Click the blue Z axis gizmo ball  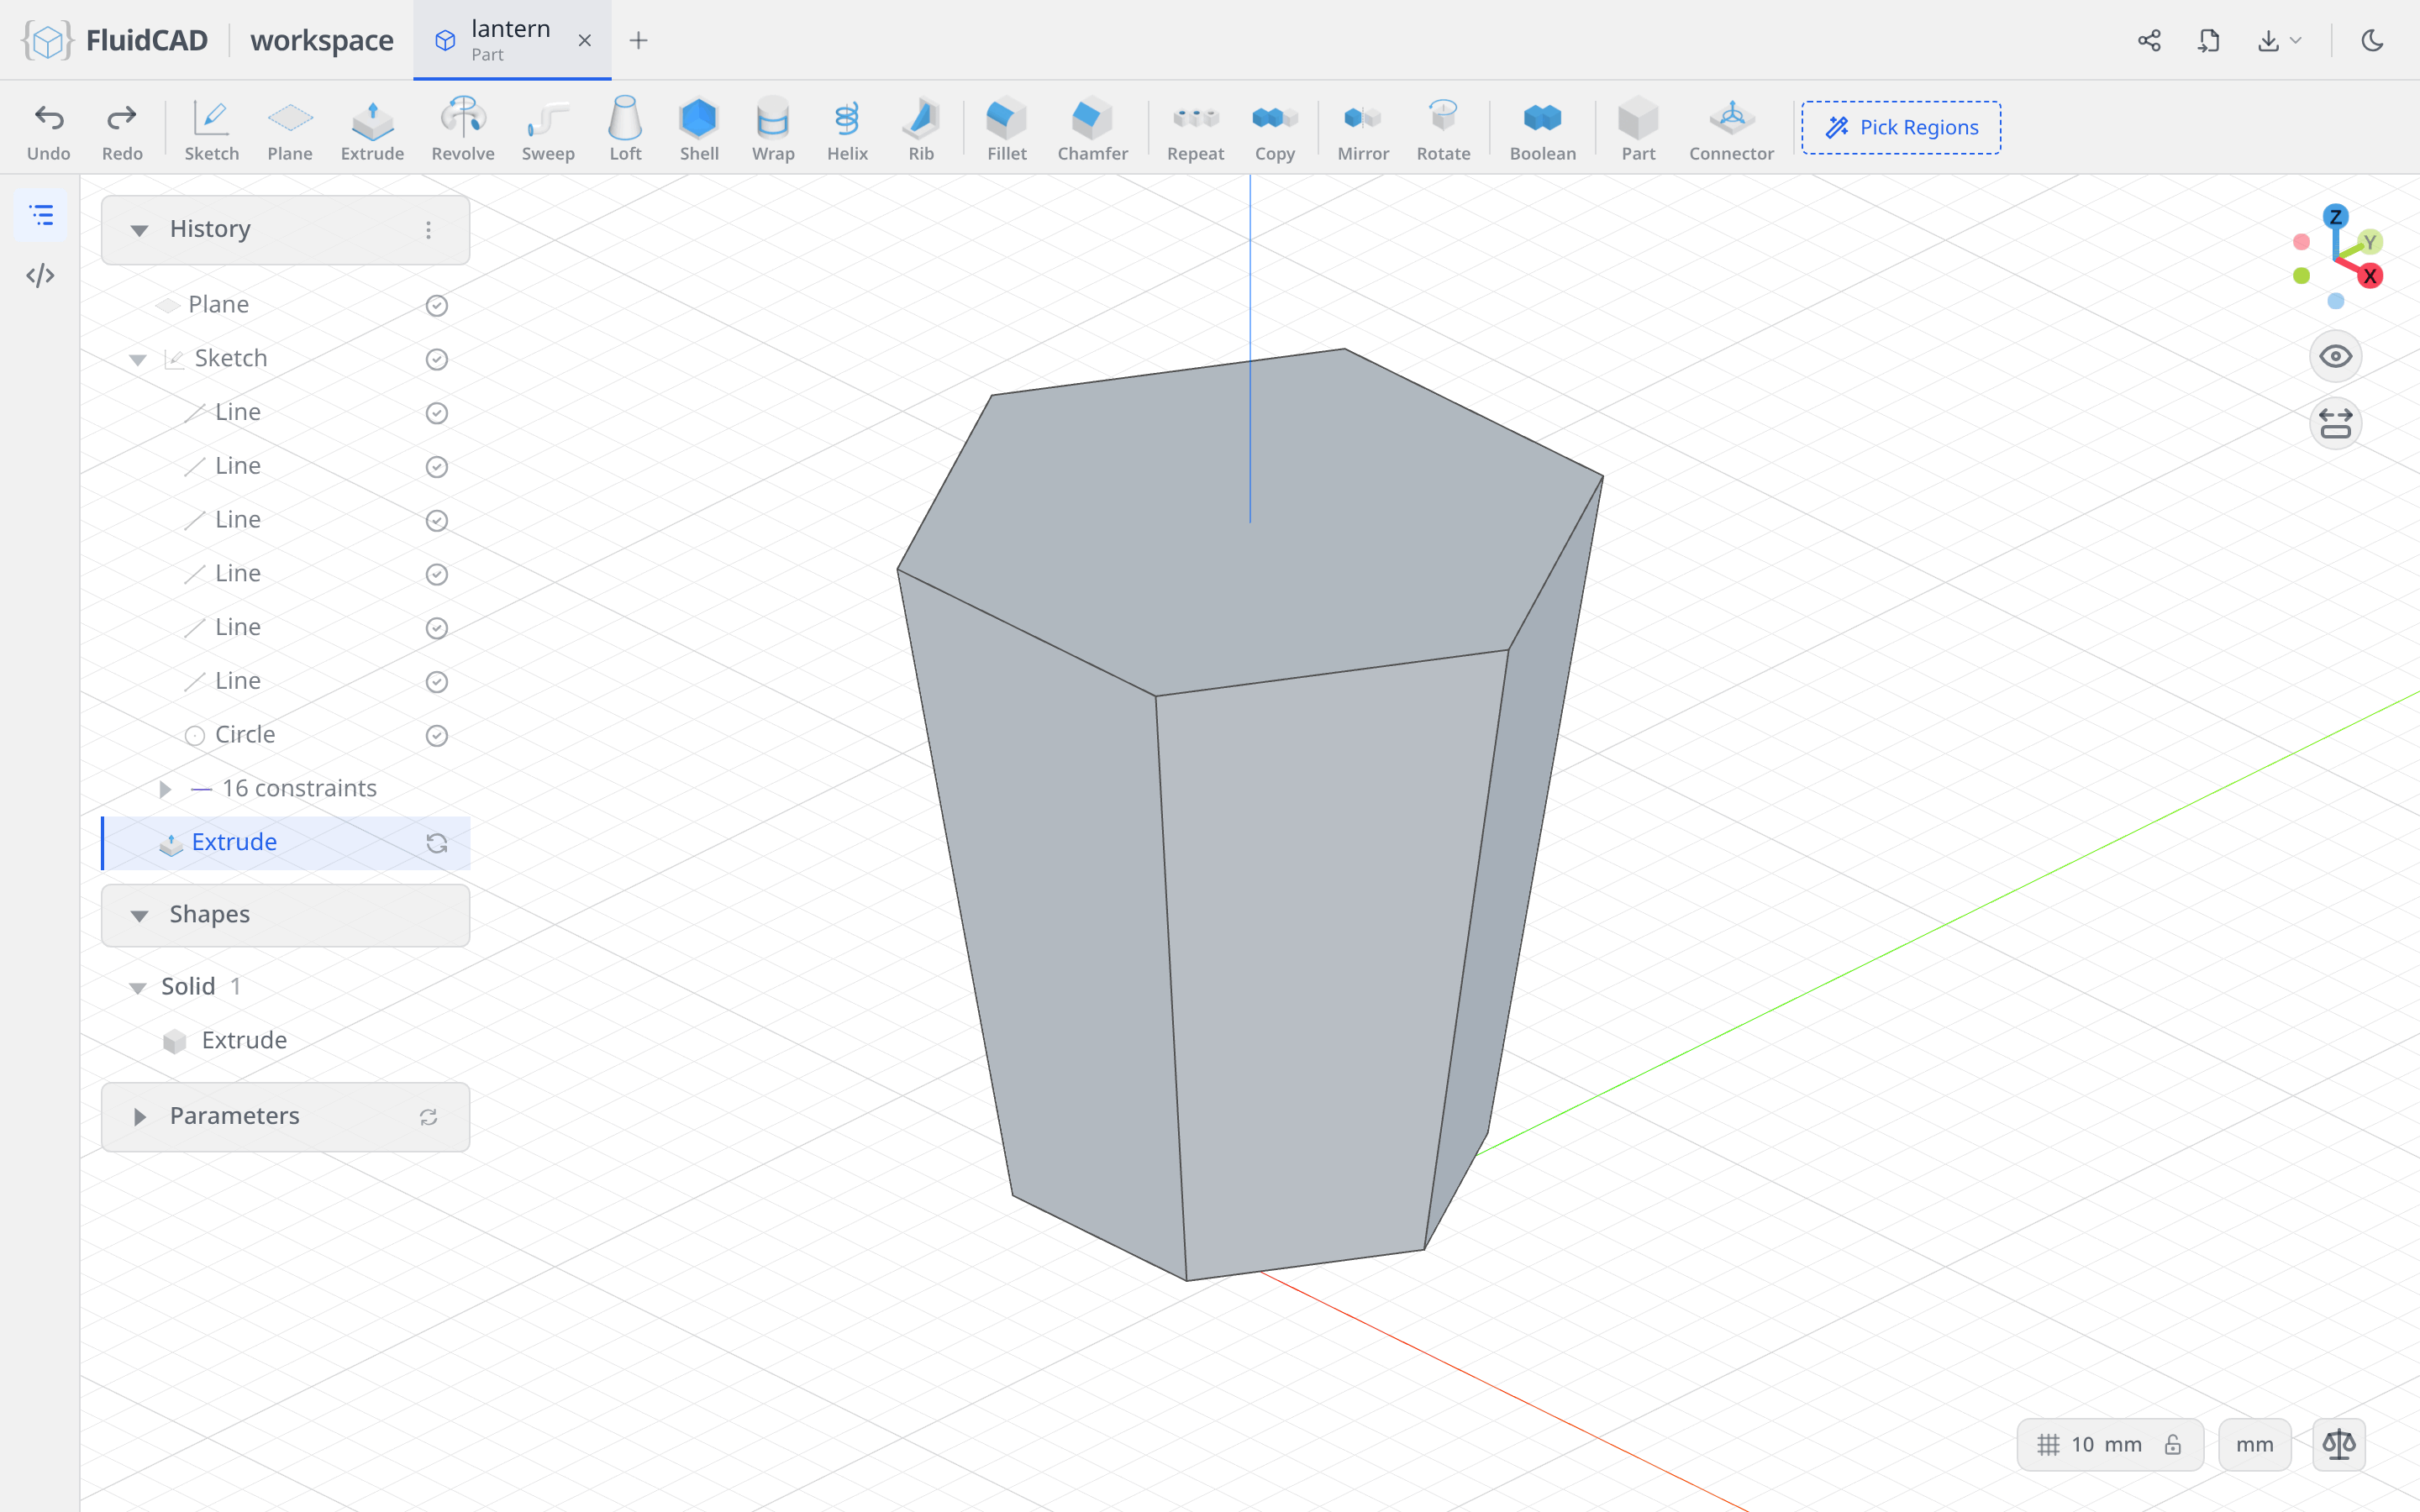pos(2336,216)
